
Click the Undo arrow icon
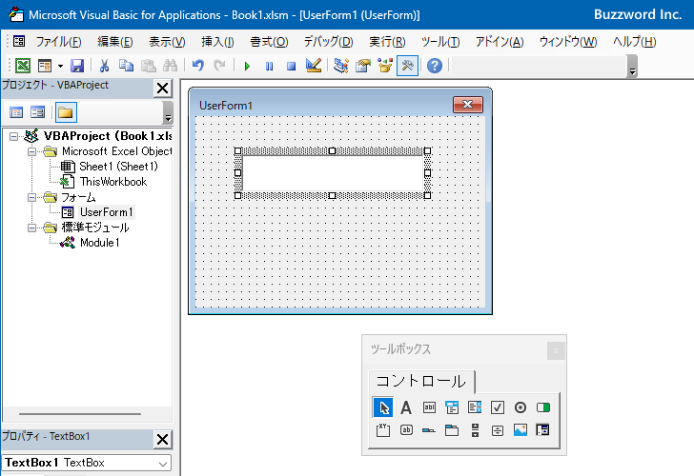point(198,66)
